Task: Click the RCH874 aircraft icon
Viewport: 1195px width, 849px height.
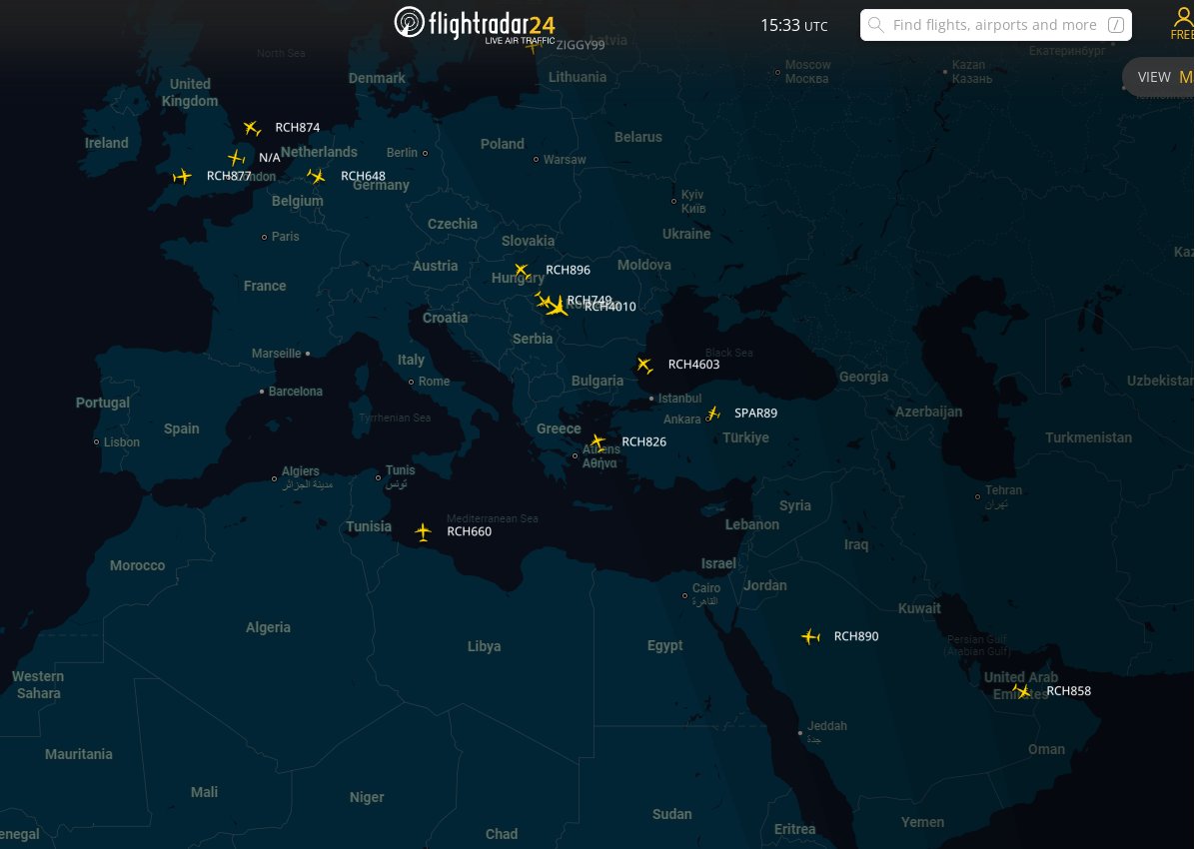Action: coord(252,128)
